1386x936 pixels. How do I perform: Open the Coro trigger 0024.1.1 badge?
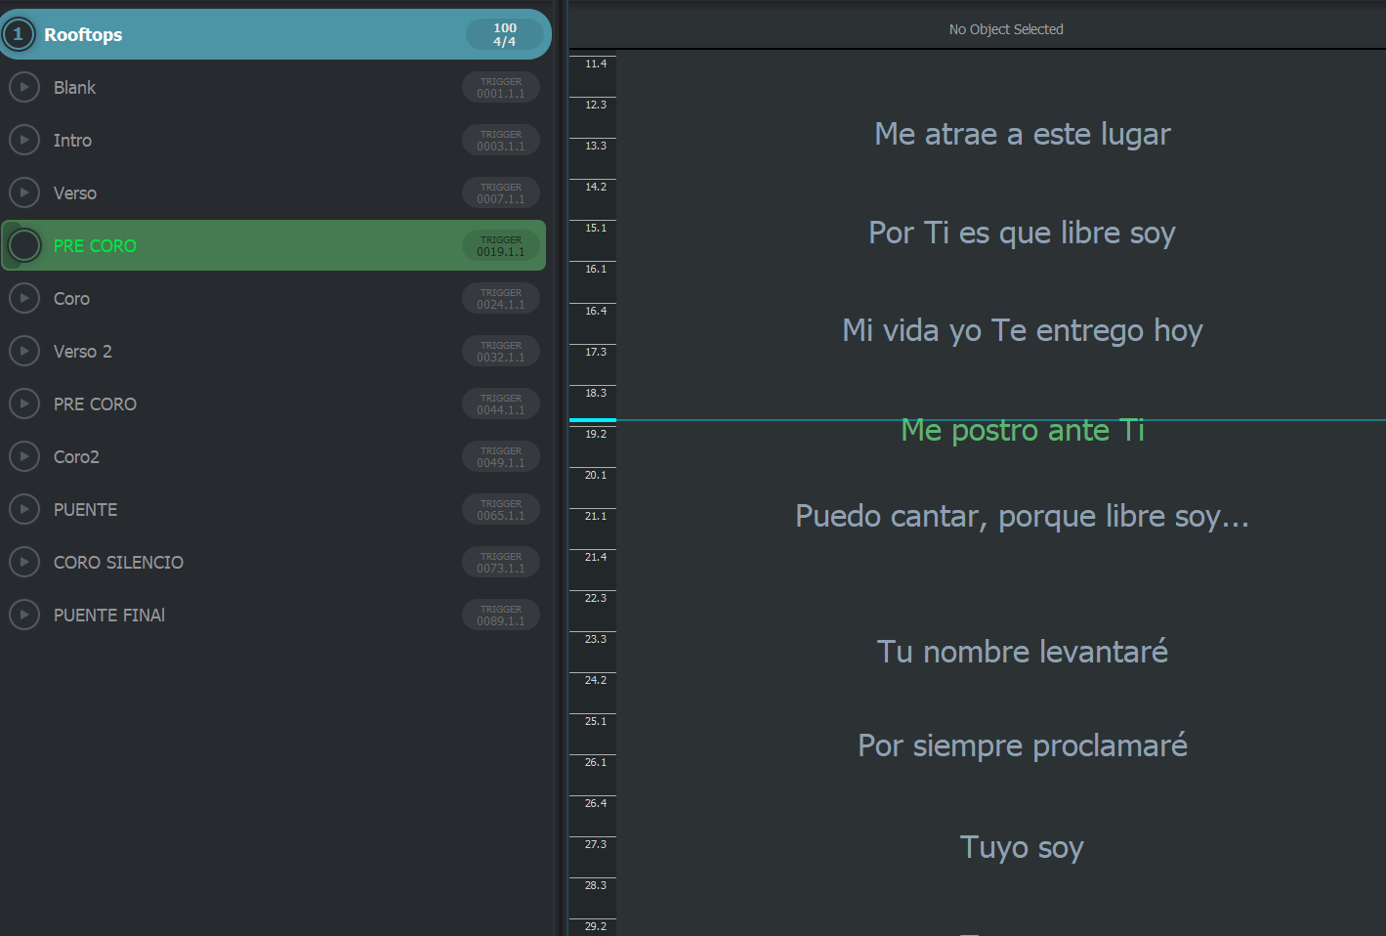point(500,299)
